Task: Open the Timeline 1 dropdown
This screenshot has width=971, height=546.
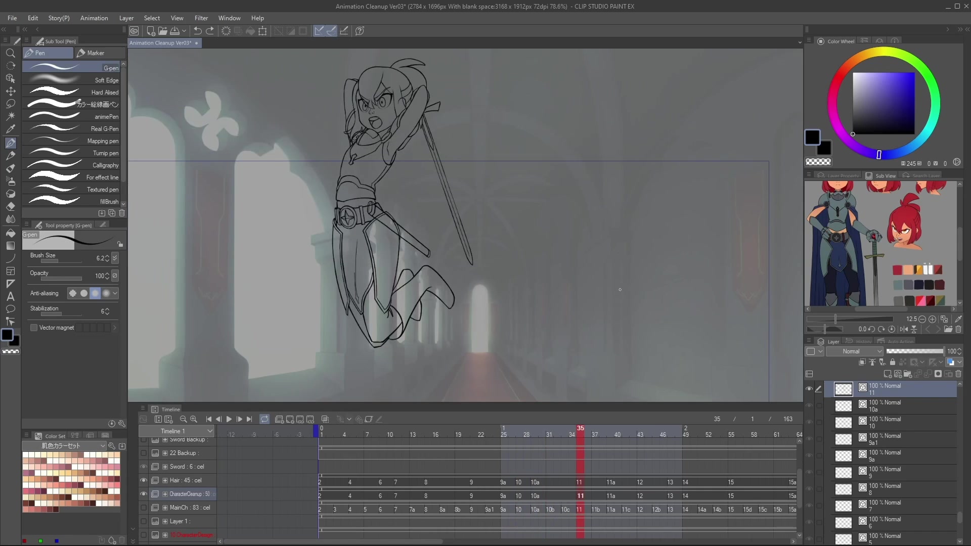Action: click(209, 431)
